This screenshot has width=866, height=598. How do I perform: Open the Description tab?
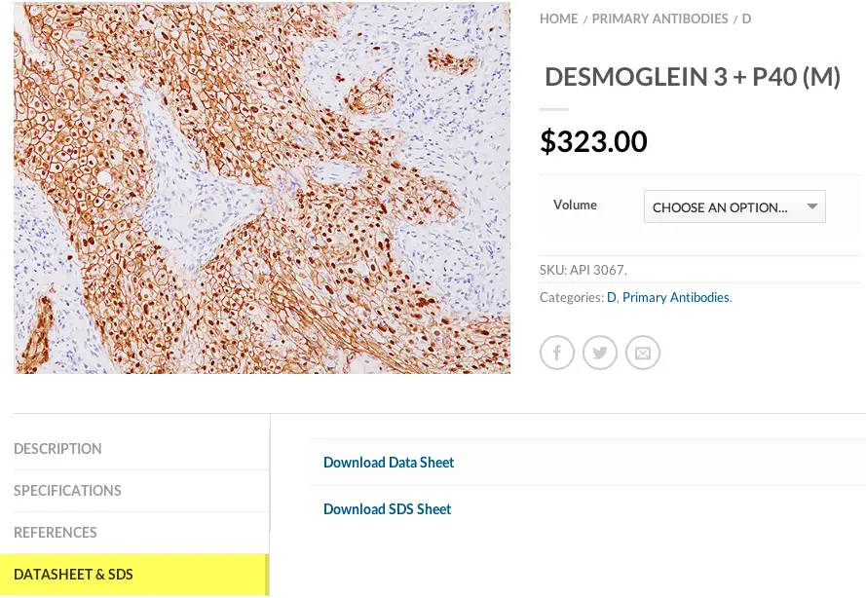tap(57, 449)
